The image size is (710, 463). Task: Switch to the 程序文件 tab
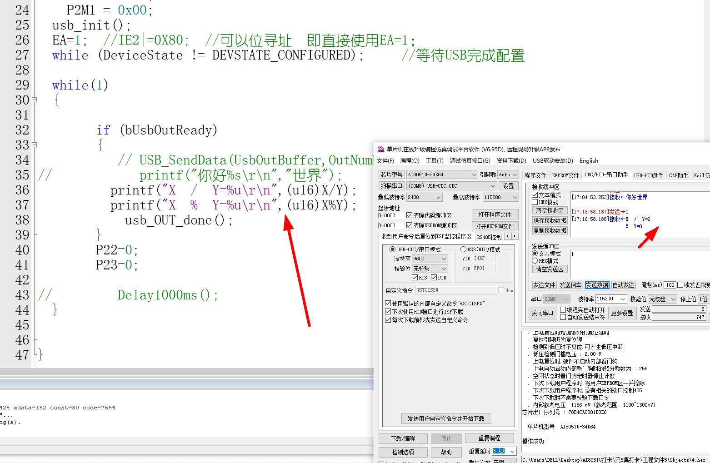(x=535, y=175)
